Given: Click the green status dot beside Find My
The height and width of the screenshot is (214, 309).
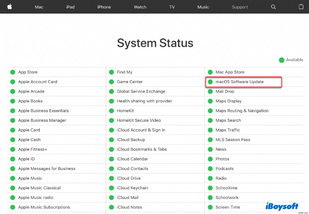Looking at the screenshot, I should tap(112, 72).
